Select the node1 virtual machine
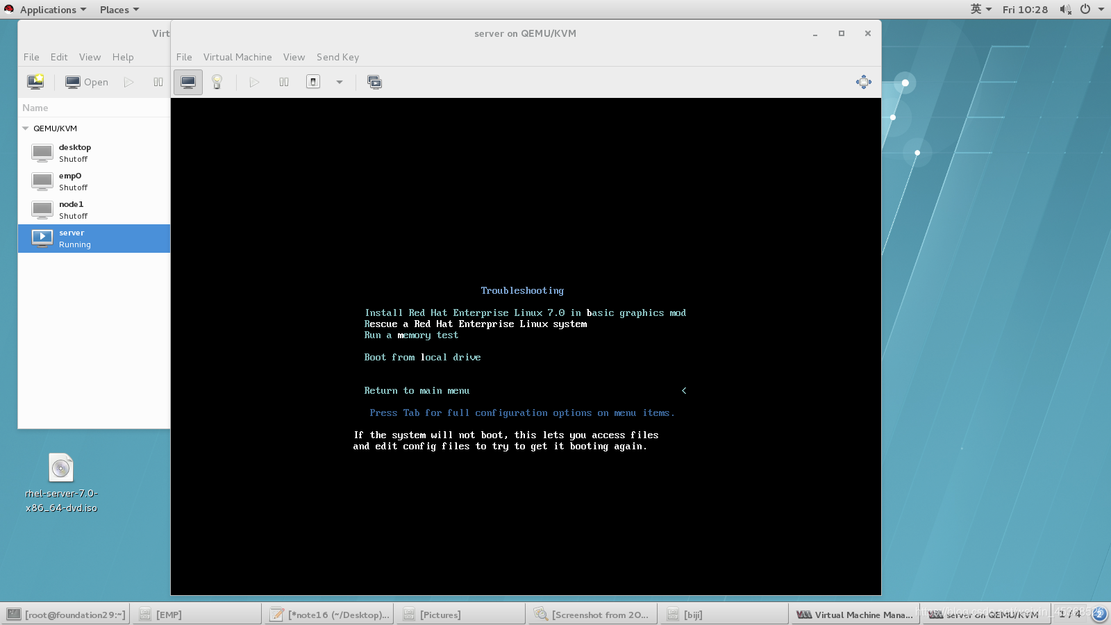1111x625 pixels. (94, 210)
